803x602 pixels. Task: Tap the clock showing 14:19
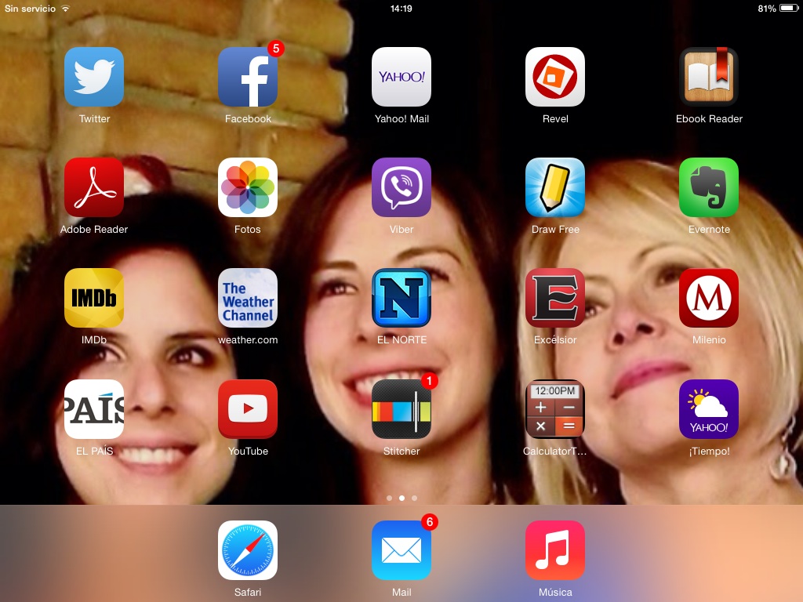(x=401, y=8)
